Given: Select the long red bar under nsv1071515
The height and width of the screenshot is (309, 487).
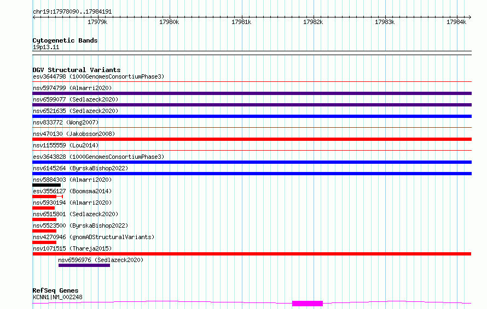Looking at the screenshot, I should [252, 254].
